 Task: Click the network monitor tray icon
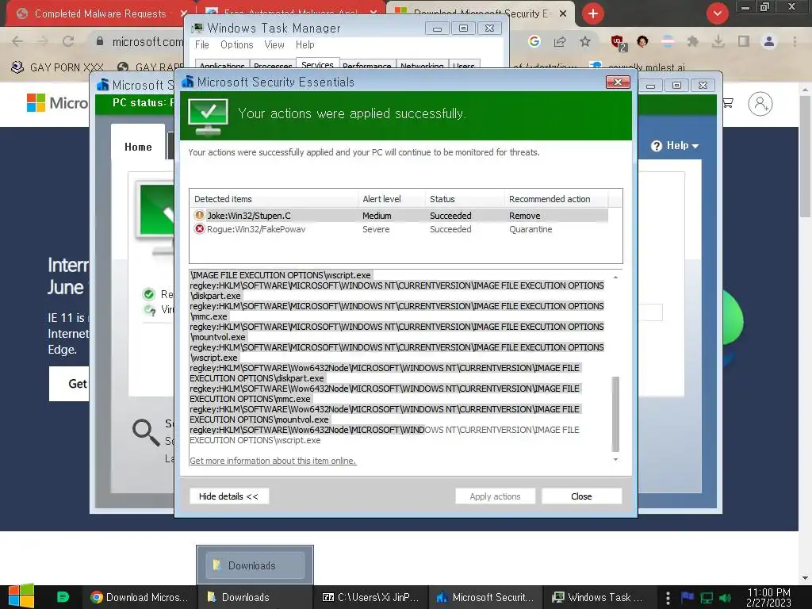[x=707, y=598]
